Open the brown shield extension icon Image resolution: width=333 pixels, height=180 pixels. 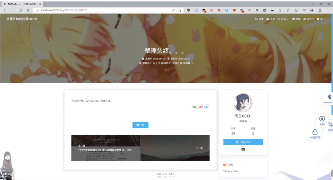pyautogui.click(x=188, y=10)
